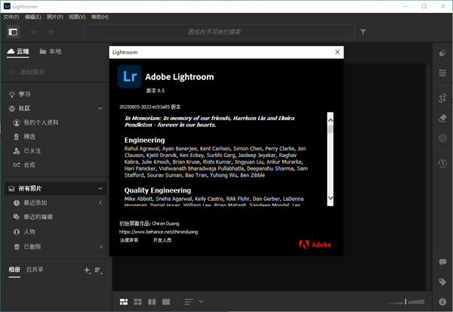
Task: Open the filter funnel icon
Action: [363, 32]
